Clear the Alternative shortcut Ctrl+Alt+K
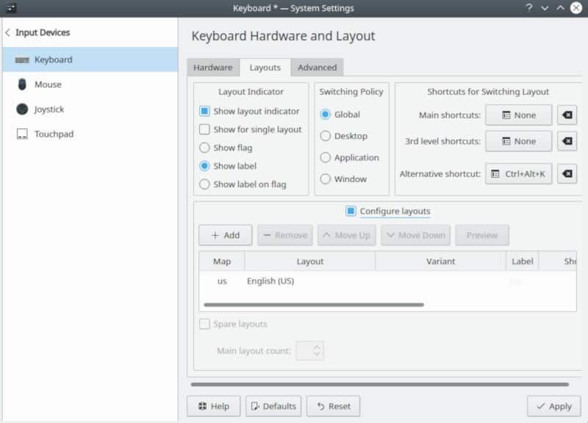This screenshot has height=423, width=588. pyautogui.click(x=567, y=174)
